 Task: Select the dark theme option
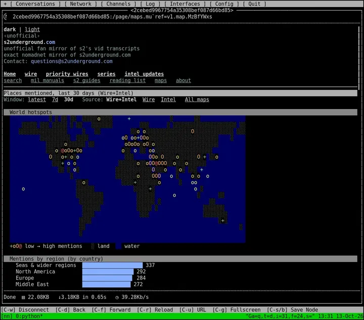pyautogui.click(x=10, y=29)
